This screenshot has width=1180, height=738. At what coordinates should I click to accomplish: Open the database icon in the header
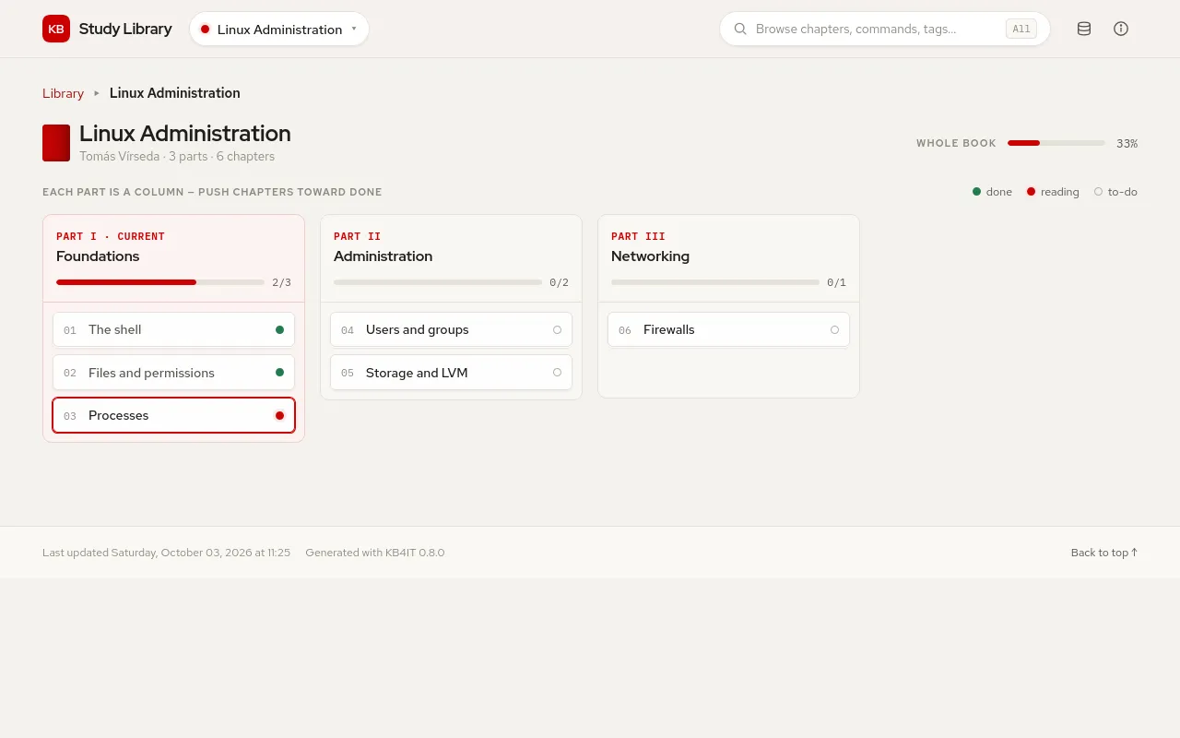pyautogui.click(x=1084, y=29)
